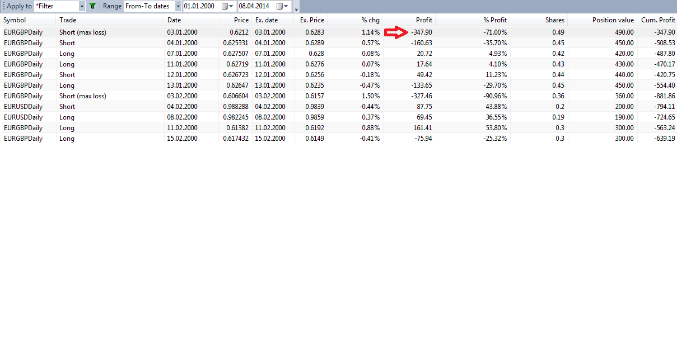
Task: Click the exit date 13.01.2000
Action: 270,85
